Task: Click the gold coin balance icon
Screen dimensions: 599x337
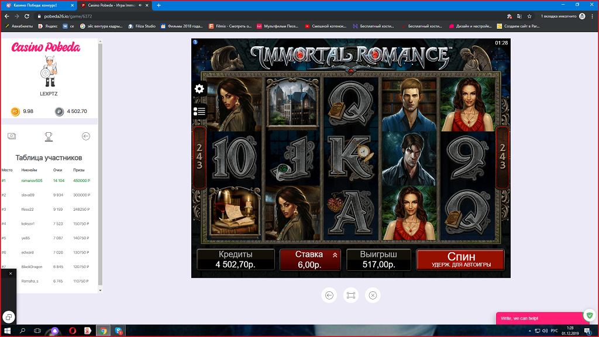Action: (x=15, y=112)
